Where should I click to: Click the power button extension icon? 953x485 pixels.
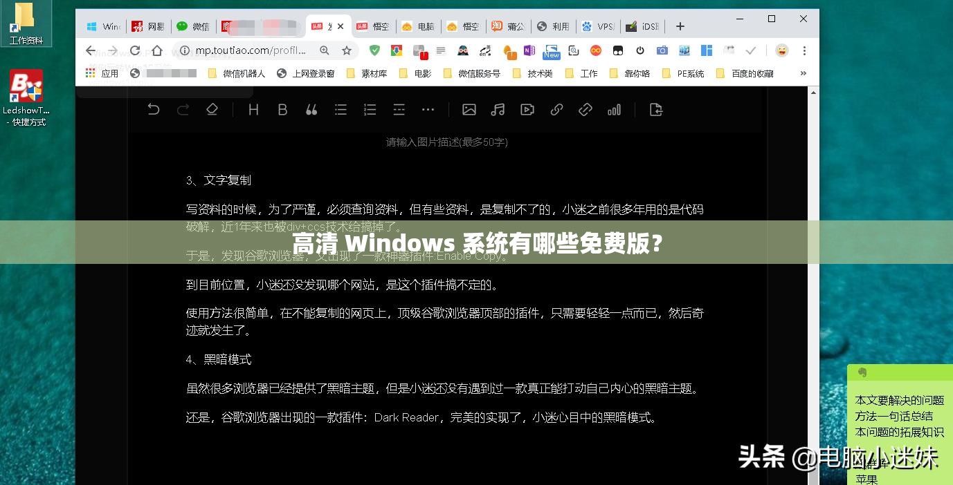[x=640, y=50]
